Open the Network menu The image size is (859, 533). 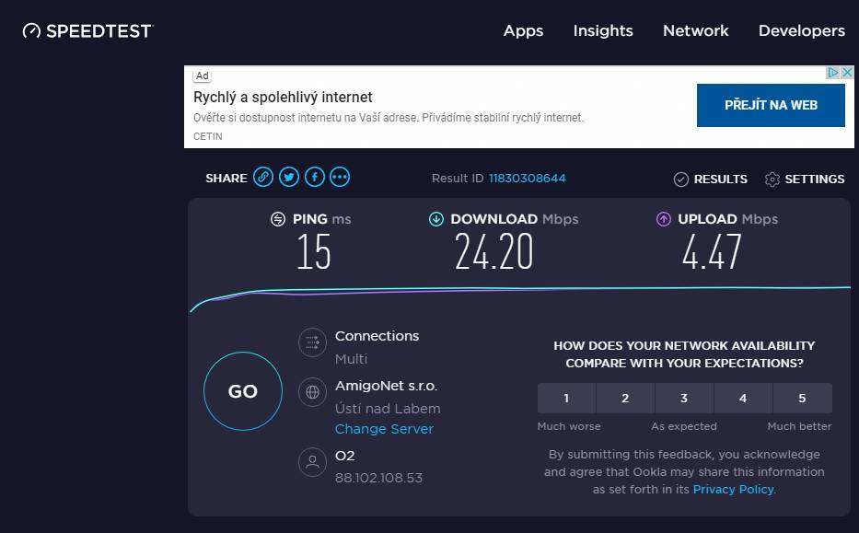[696, 30]
